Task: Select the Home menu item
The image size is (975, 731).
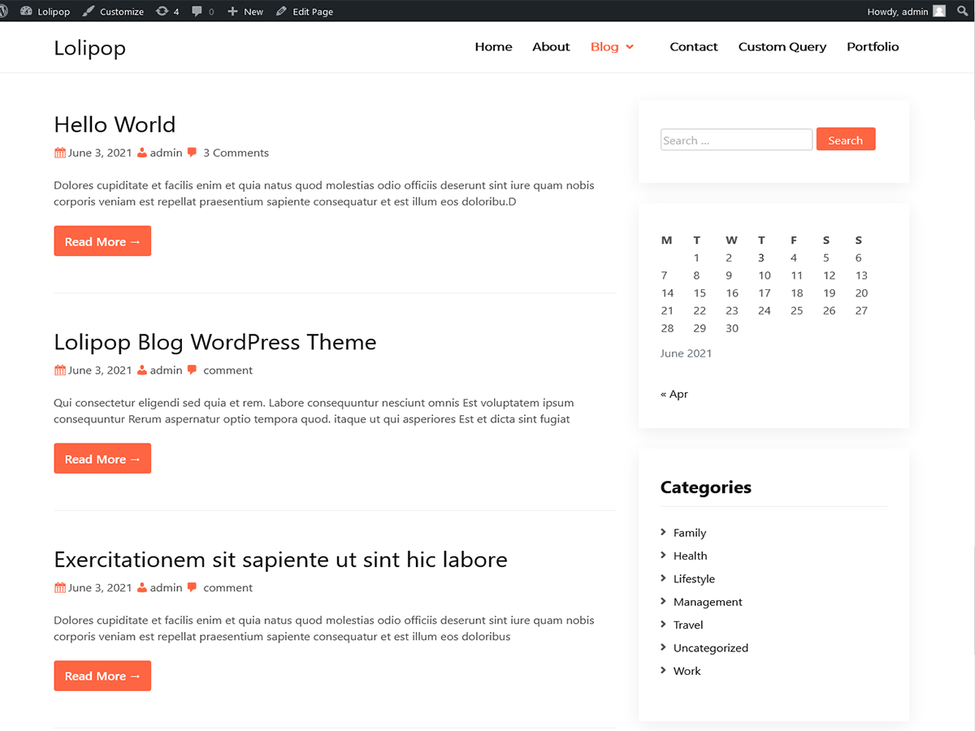Action: pos(493,46)
